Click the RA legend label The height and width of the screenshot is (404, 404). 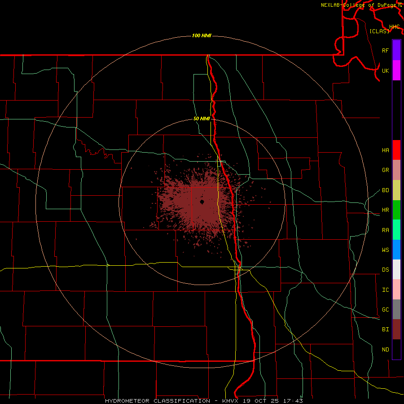[x=385, y=230]
